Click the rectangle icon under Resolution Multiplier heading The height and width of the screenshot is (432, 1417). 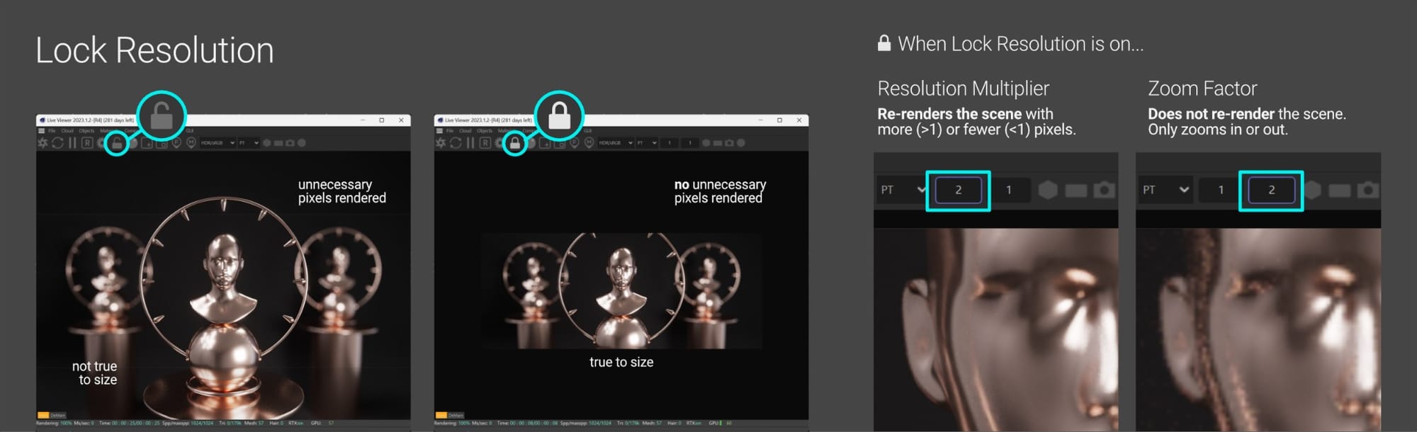point(1076,191)
